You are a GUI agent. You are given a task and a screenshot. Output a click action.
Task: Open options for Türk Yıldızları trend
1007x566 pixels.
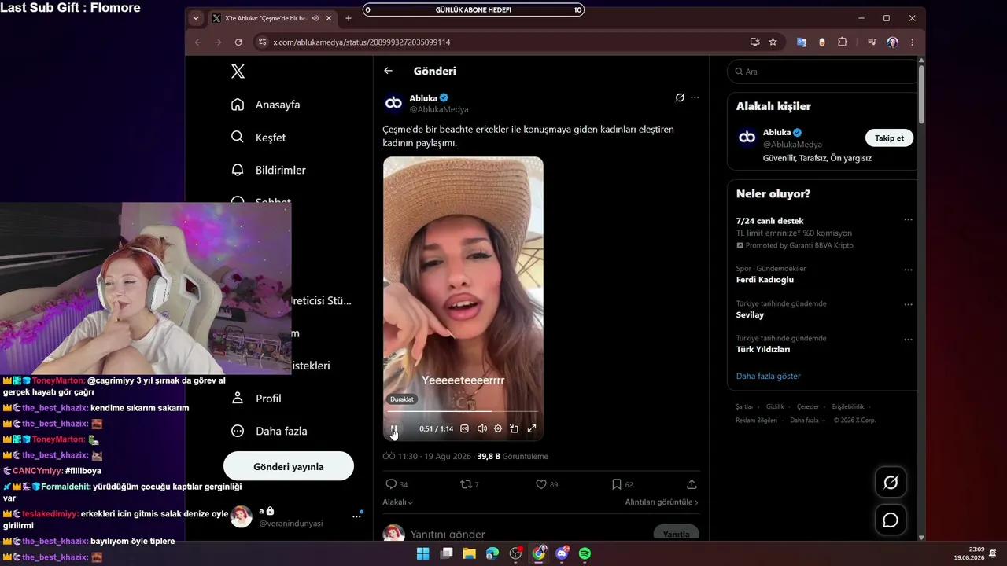tap(908, 340)
